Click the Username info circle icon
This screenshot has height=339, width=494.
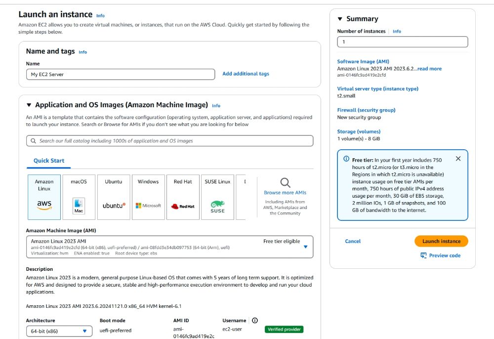tap(255, 320)
